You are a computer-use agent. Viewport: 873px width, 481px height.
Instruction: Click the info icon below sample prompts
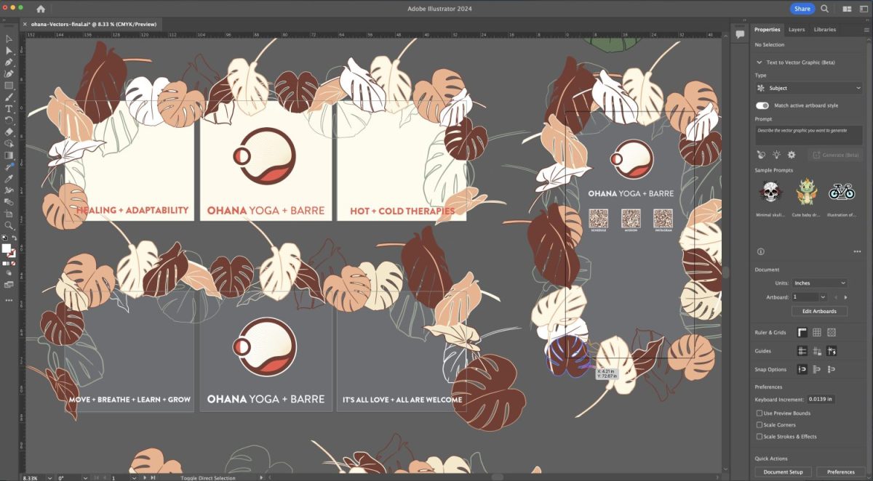761,251
